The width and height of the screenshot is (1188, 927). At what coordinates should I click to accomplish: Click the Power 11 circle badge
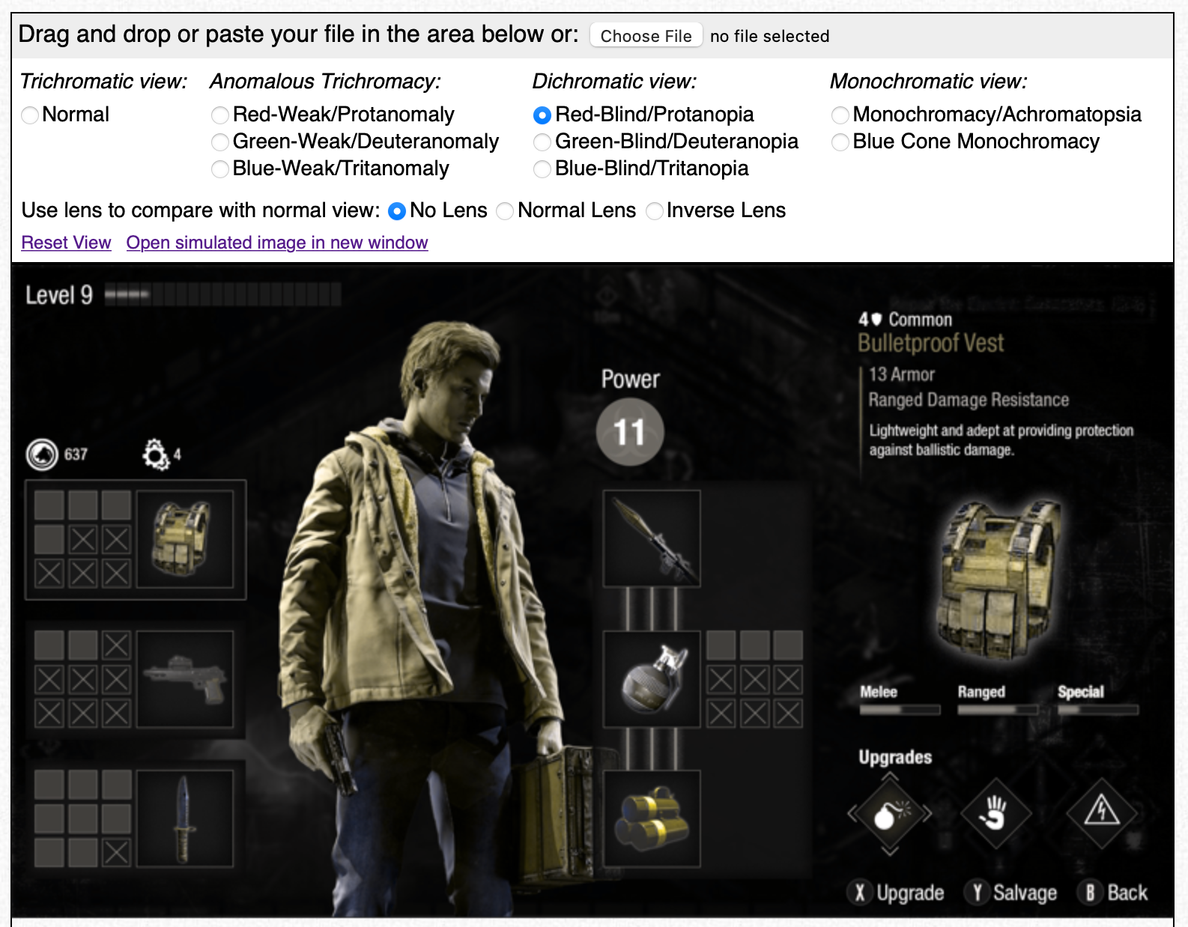(630, 432)
